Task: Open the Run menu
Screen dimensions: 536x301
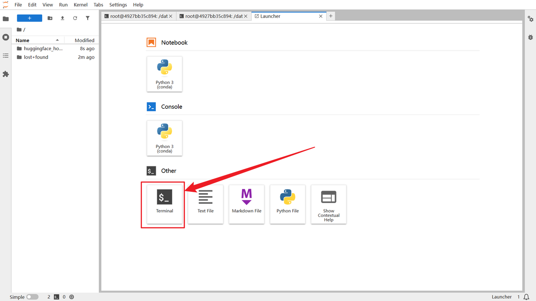Action: 63,5
